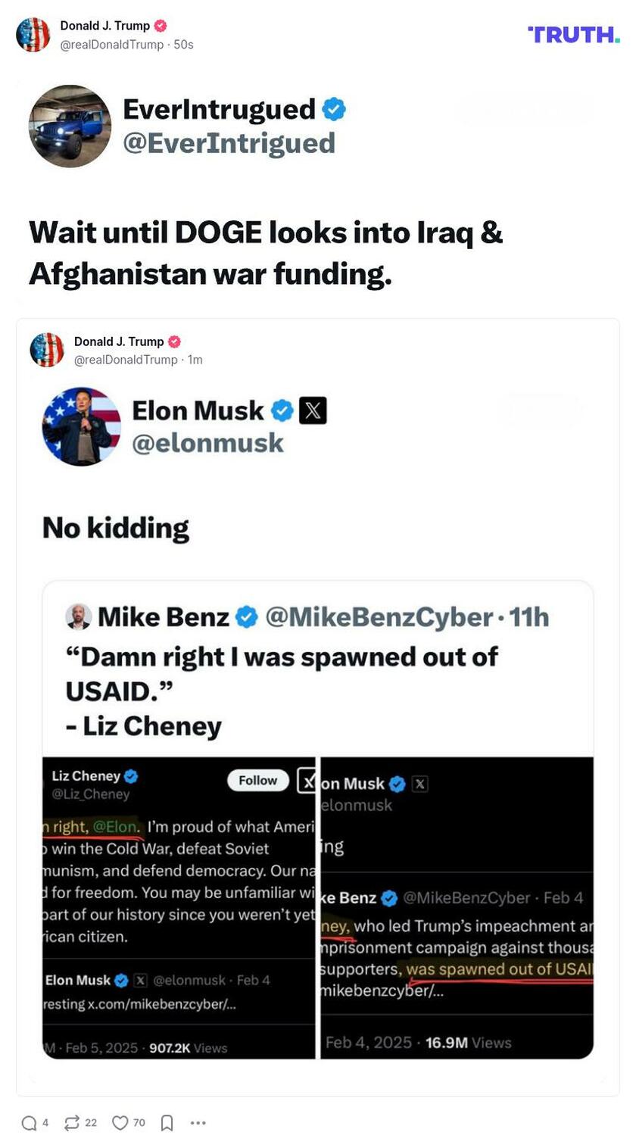Click the verified badge next to Donald J. Trump
This screenshot has width=636, height=1148.
[x=159, y=23]
